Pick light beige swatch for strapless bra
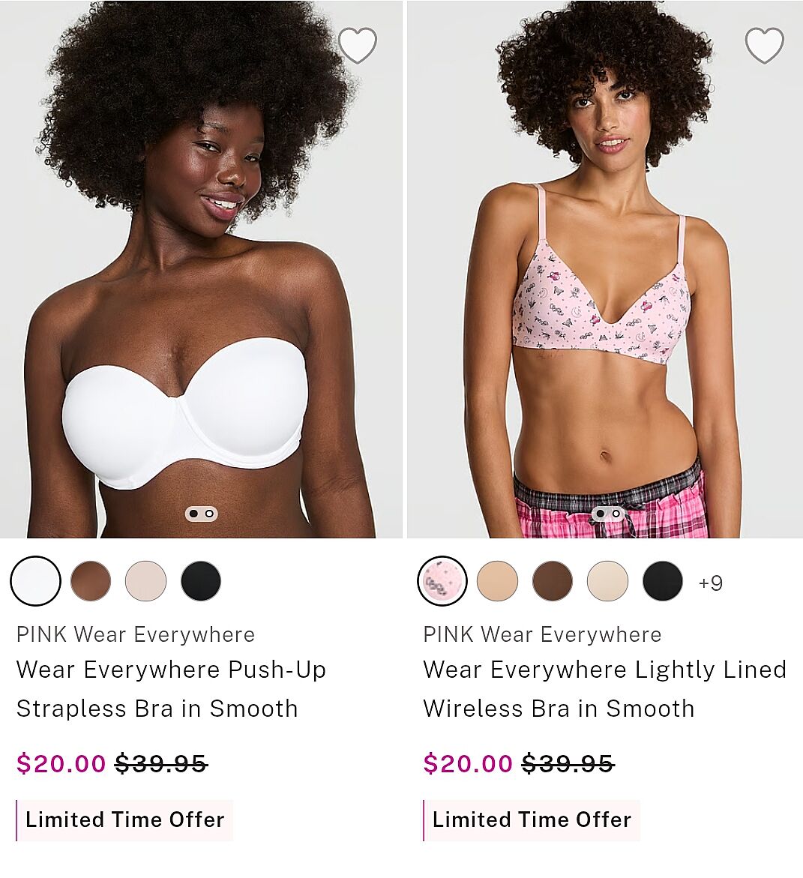 [x=145, y=581]
